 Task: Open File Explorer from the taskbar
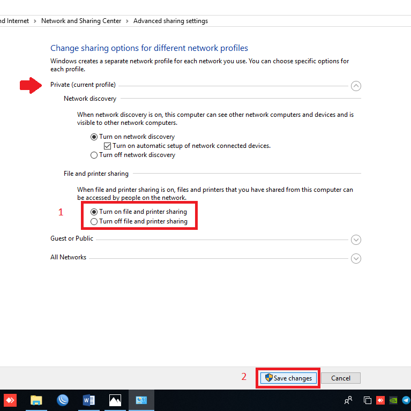[36, 400]
